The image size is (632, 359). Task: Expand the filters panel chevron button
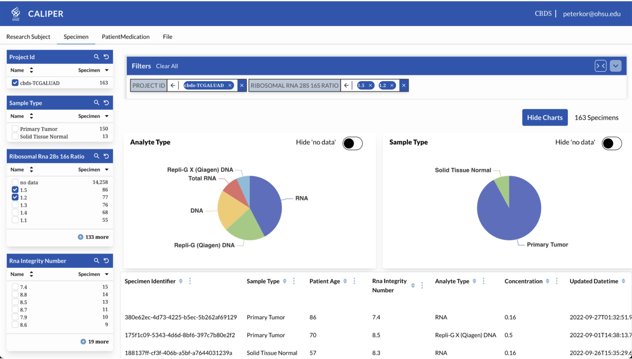pyautogui.click(x=615, y=66)
